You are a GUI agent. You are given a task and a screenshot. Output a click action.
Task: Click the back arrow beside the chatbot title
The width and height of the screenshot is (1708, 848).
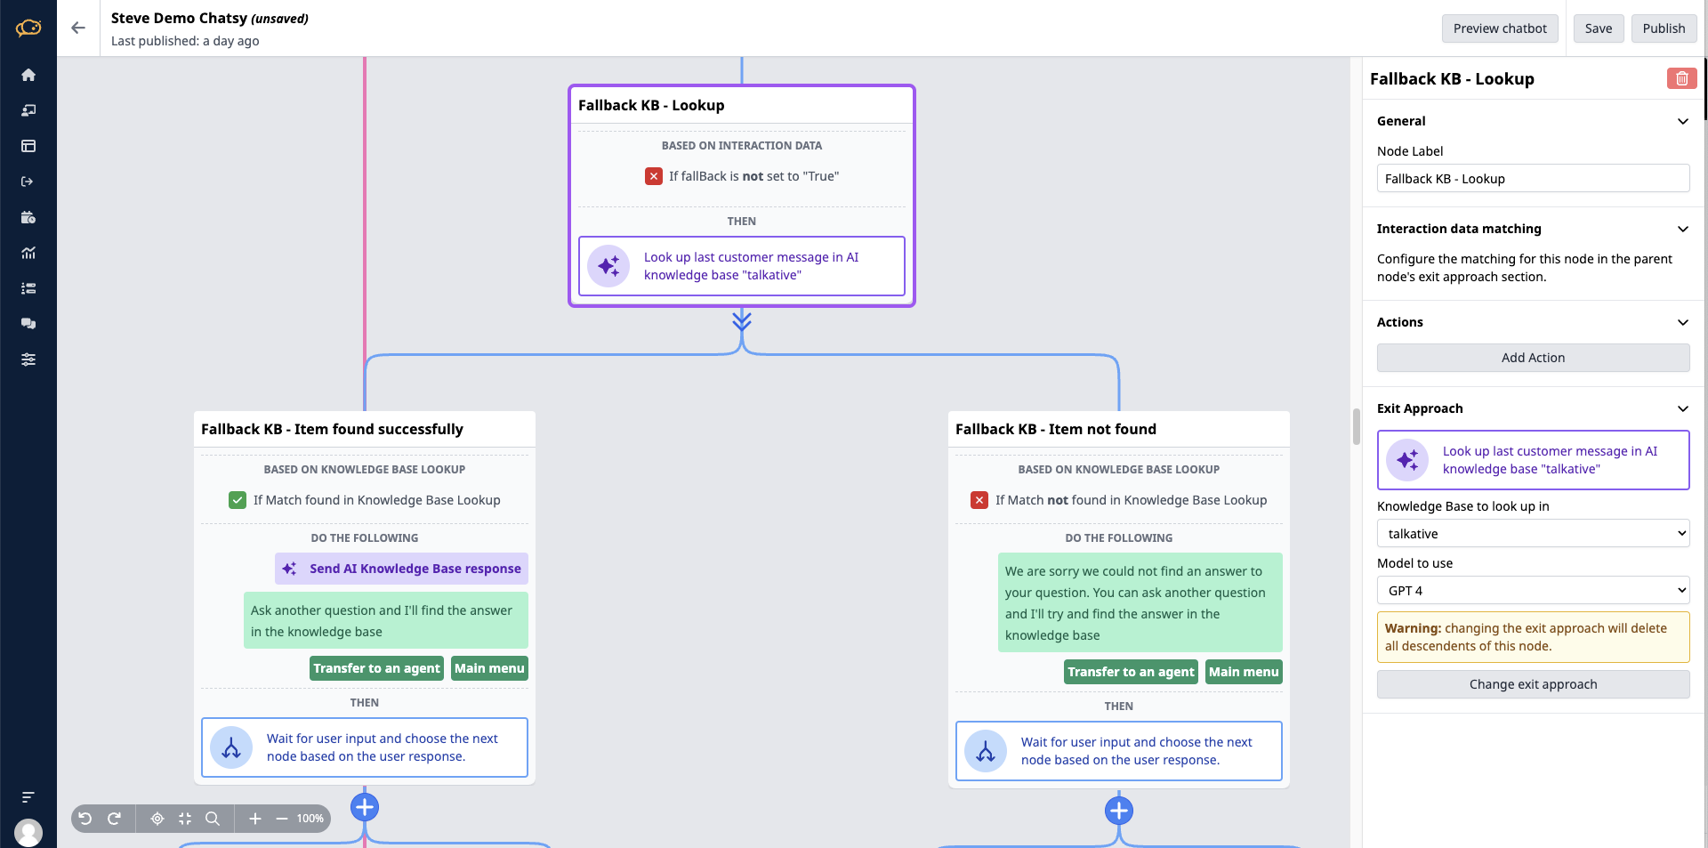(x=78, y=28)
